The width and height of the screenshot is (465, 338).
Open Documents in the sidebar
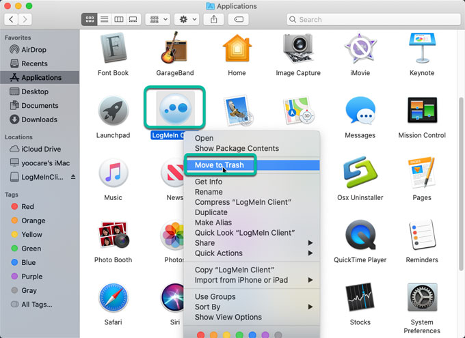pos(40,105)
